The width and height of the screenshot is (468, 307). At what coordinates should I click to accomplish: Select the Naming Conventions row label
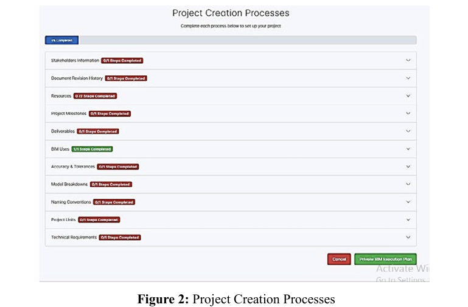(x=71, y=202)
